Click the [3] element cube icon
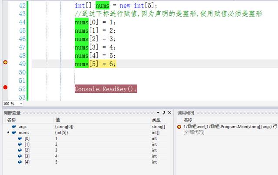The image size is (278, 175). (x=20, y=156)
